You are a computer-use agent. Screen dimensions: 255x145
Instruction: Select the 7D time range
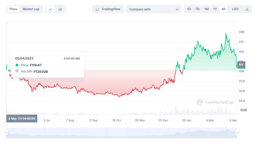tap(198, 9)
